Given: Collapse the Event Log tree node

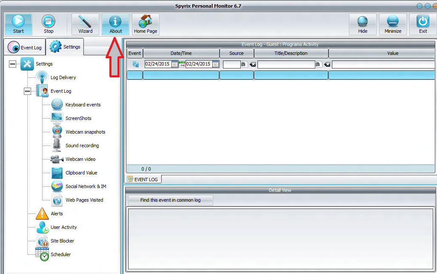Looking at the screenshot, I should pos(27,91).
